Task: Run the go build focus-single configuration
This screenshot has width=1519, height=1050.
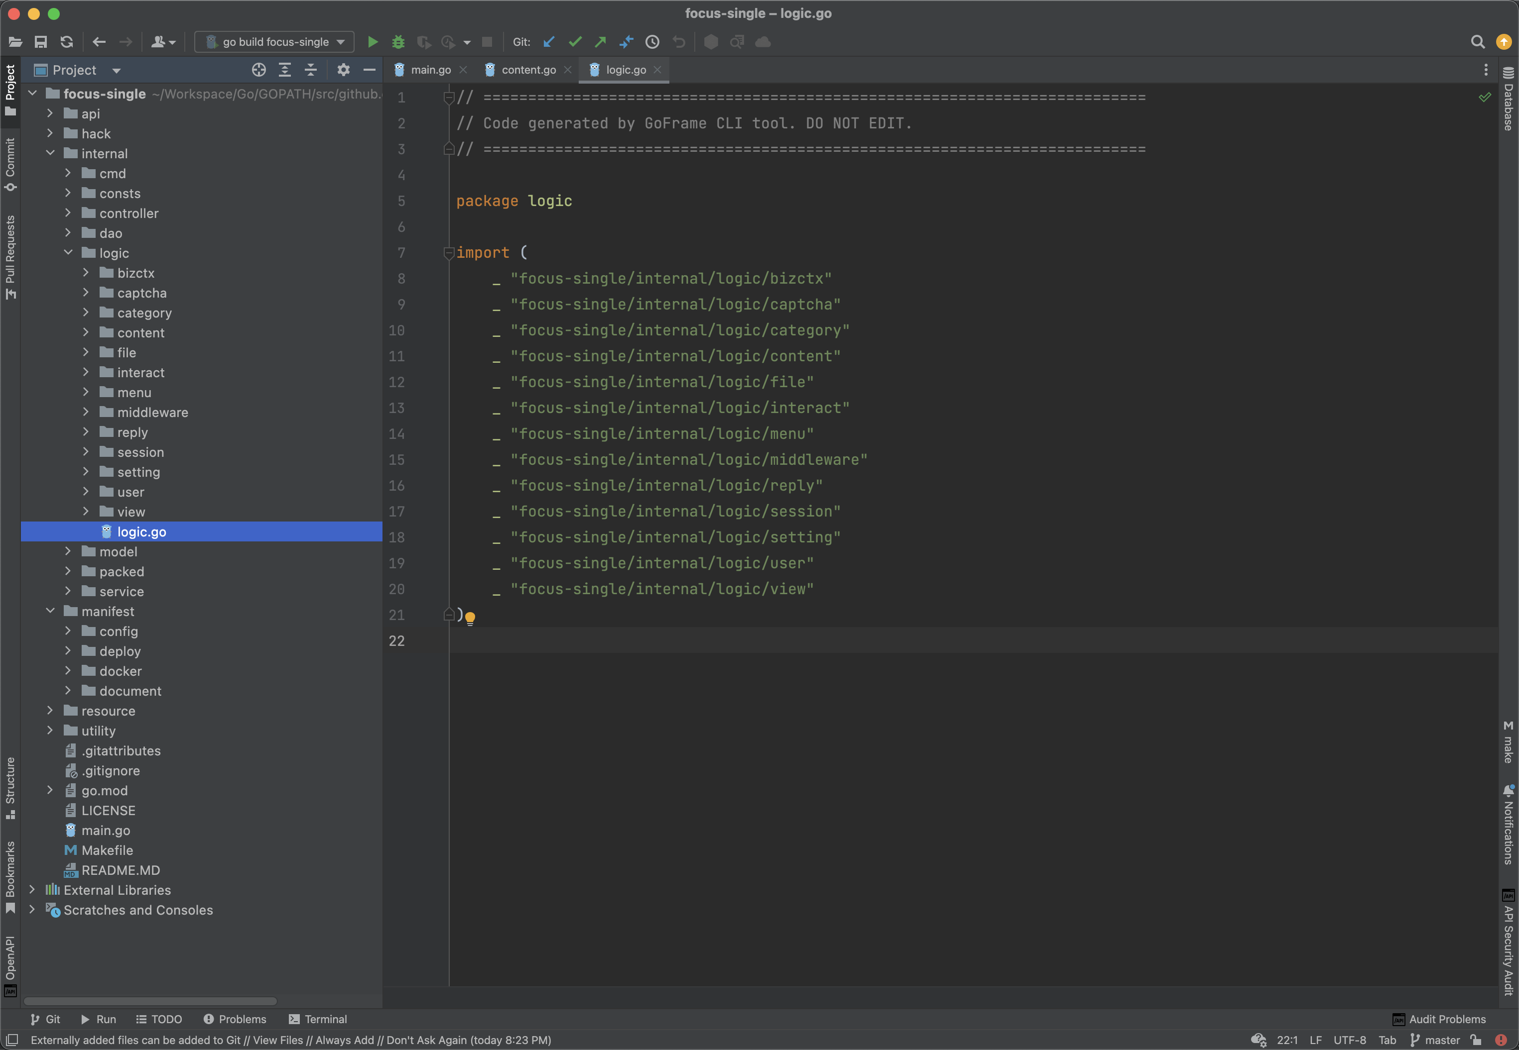Action: 373,41
